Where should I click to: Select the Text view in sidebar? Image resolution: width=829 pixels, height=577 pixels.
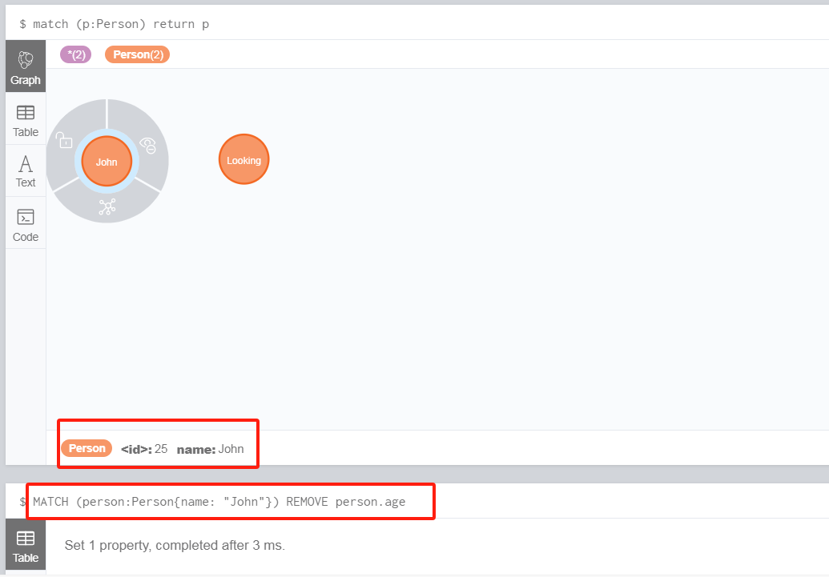tap(25, 170)
